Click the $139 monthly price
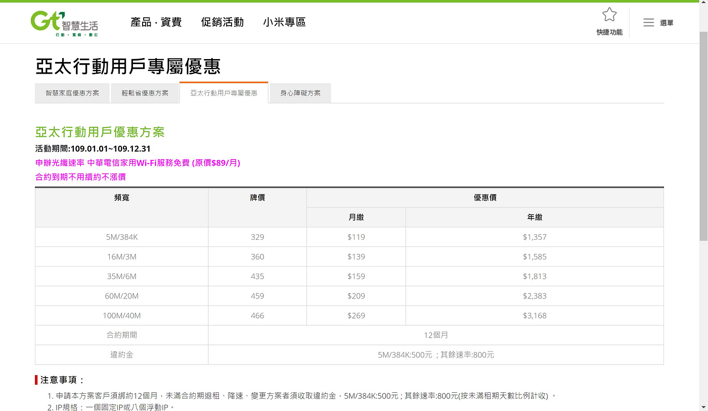 pyautogui.click(x=356, y=257)
